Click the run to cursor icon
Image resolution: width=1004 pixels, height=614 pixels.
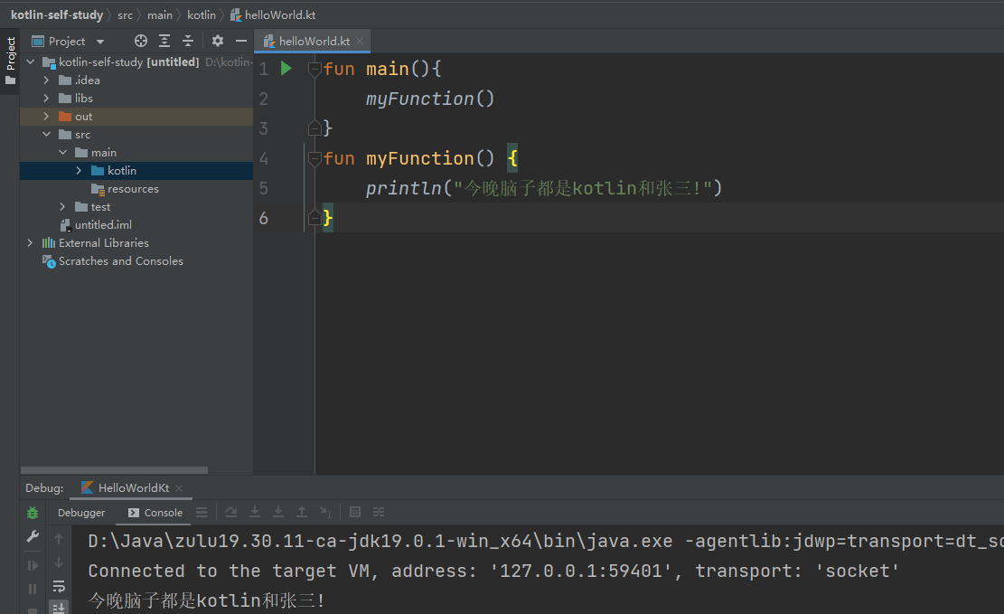click(325, 512)
